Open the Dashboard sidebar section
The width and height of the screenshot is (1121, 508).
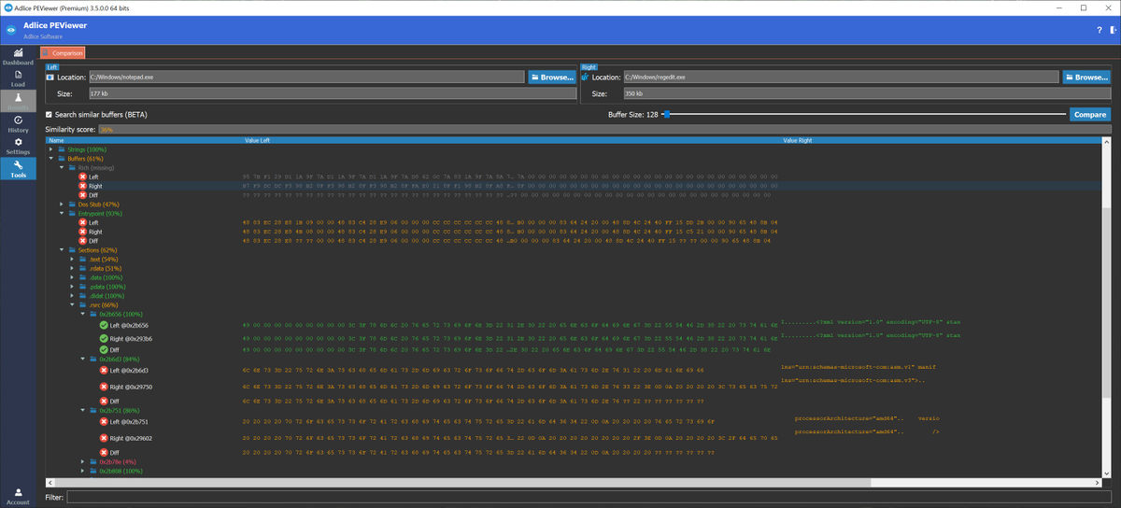click(18, 55)
